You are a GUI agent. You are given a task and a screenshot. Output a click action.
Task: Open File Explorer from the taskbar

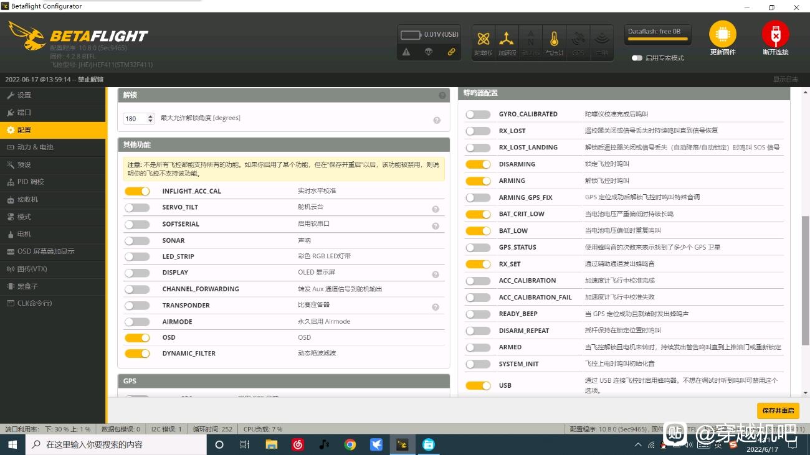pos(271,444)
